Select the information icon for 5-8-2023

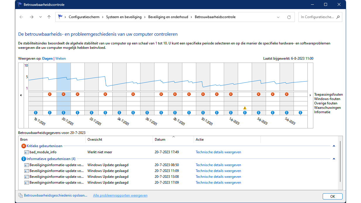click(x=287, y=113)
